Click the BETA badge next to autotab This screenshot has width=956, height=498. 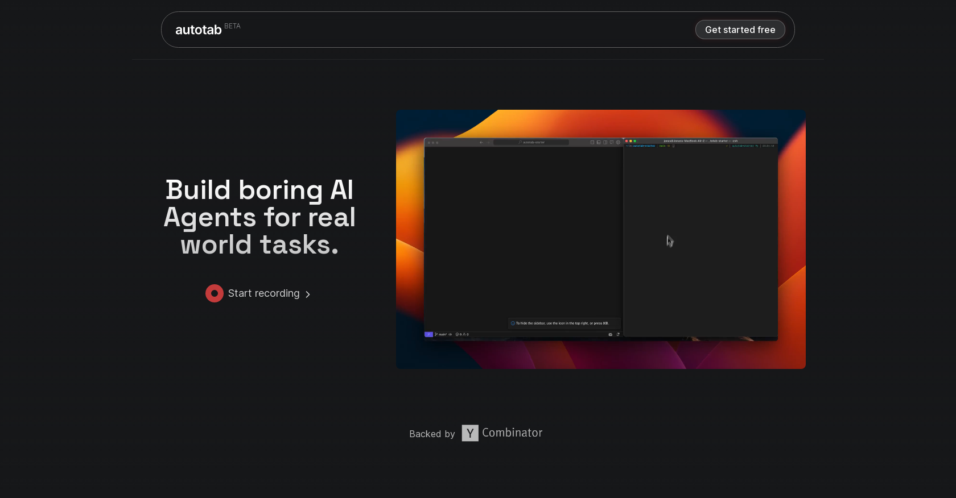coord(232,26)
